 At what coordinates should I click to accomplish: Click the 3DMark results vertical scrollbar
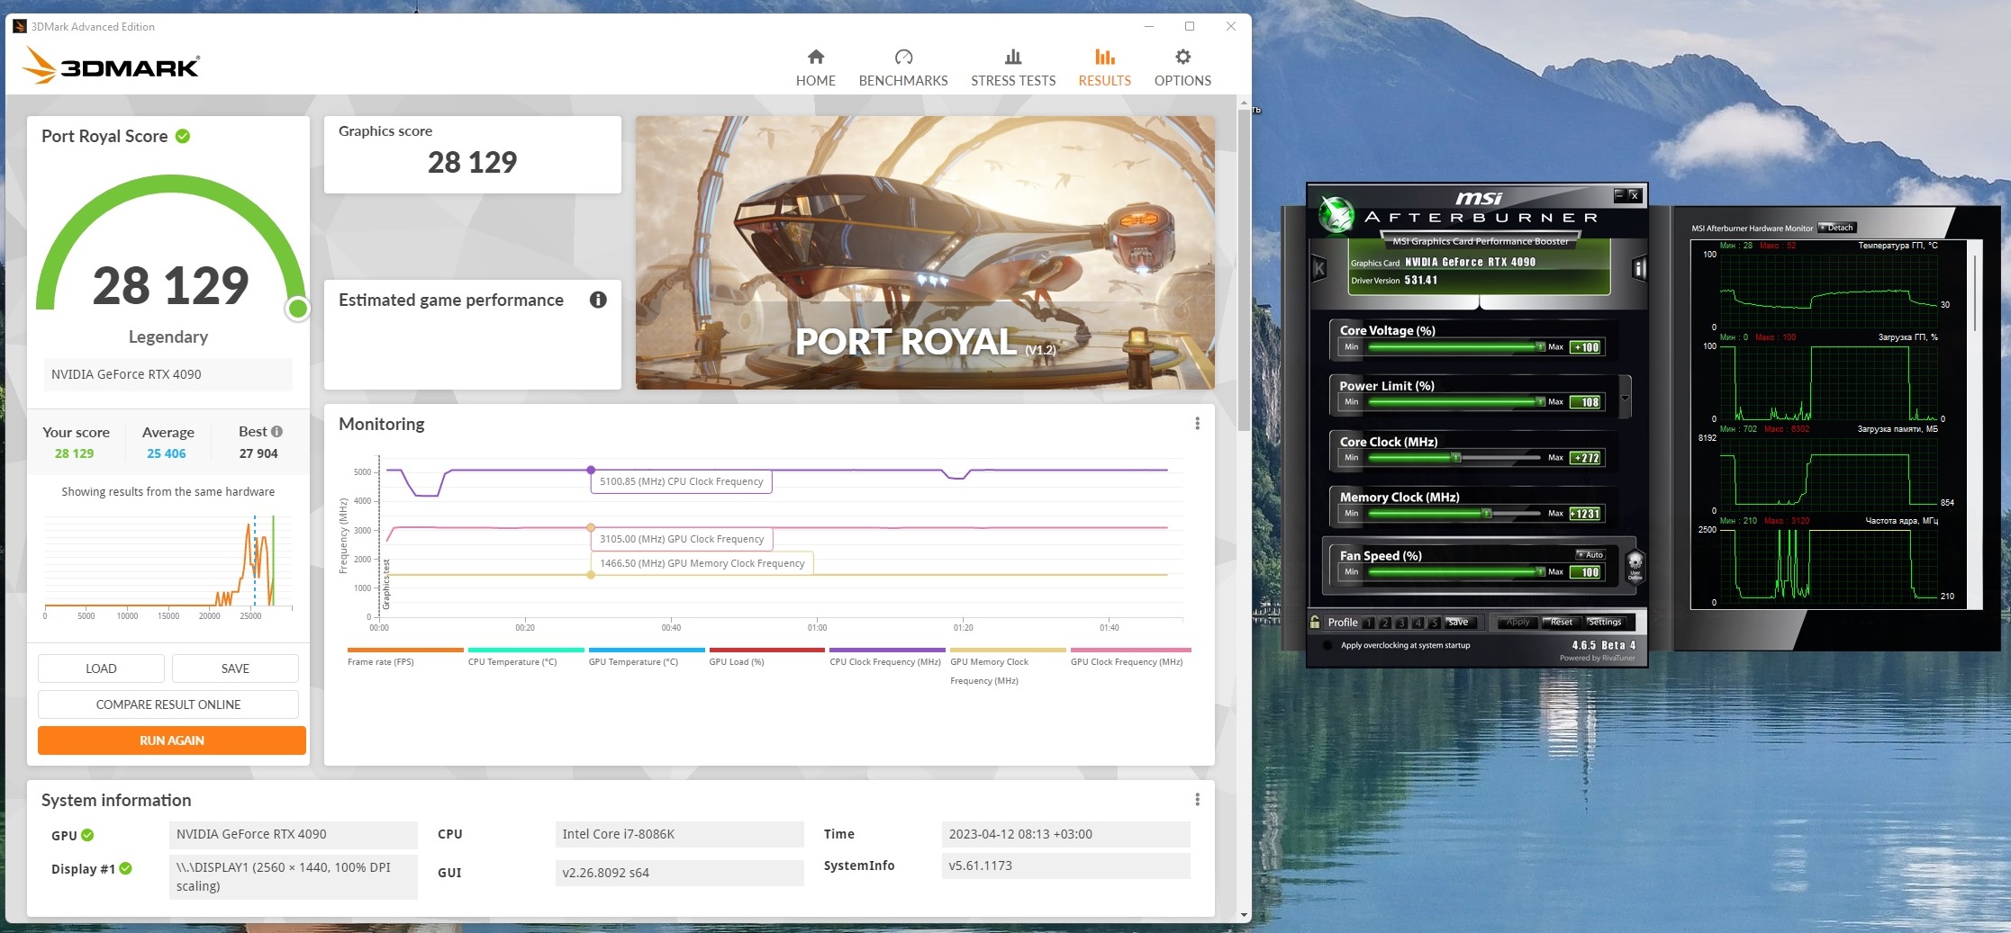(x=1244, y=270)
